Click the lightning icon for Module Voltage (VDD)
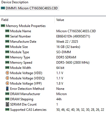The image size is (106, 113). click(x=7, y=73)
